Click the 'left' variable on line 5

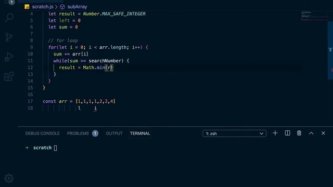click(65, 21)
